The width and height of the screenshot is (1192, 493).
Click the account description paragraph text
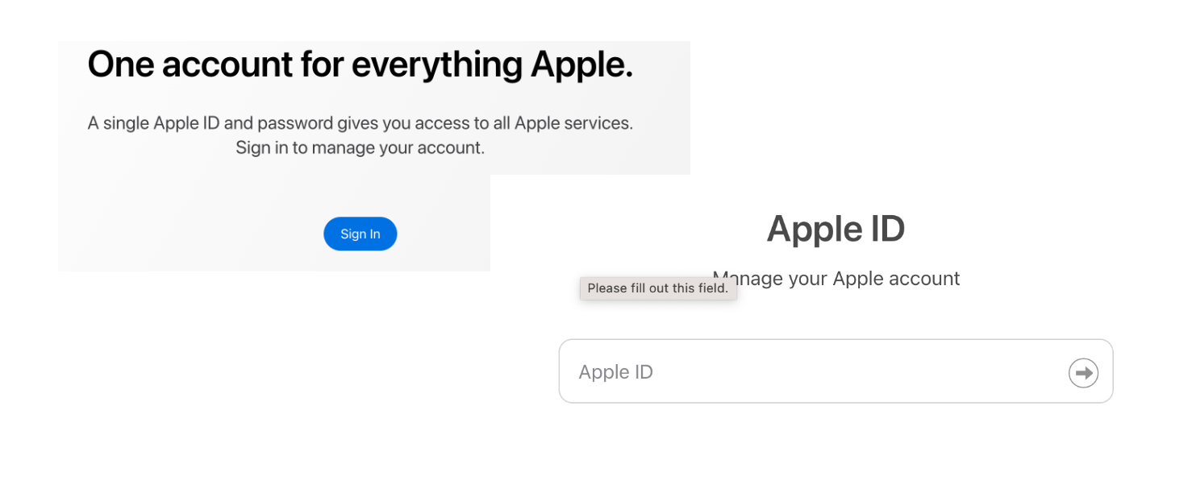361,135
